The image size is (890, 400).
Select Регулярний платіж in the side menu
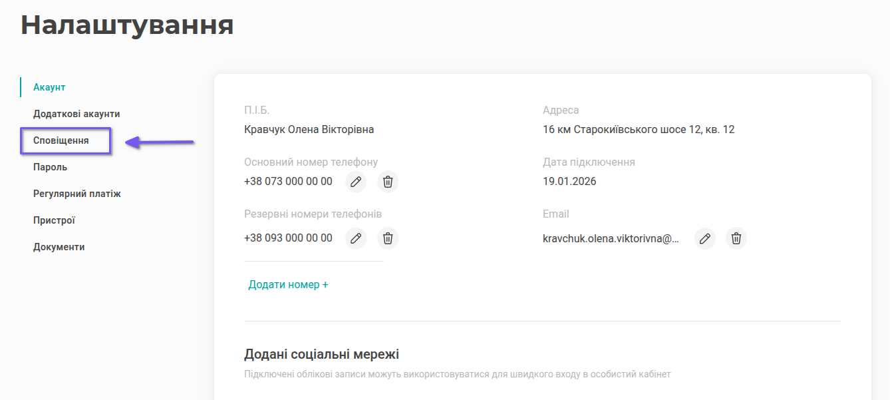pyautogui.click(x=77, y=194)
